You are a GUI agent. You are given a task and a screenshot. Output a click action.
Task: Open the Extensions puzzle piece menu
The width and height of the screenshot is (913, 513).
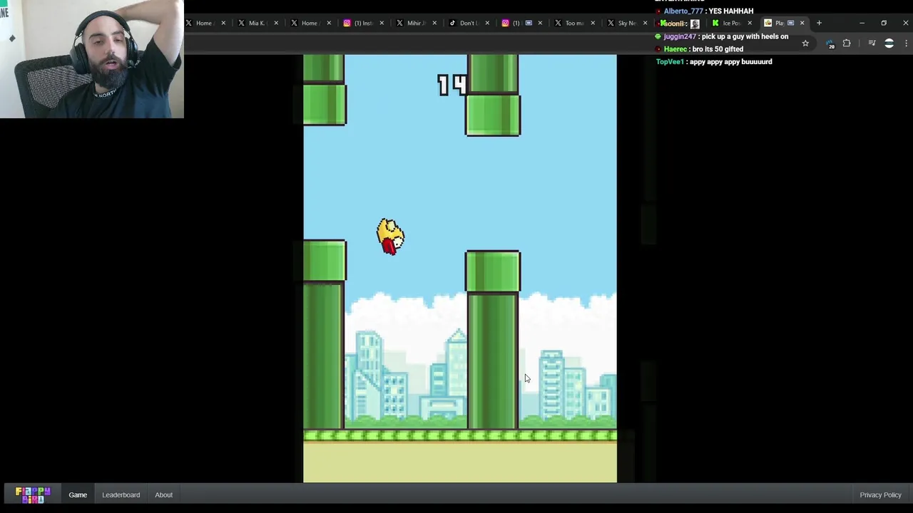tap(847, 43)
